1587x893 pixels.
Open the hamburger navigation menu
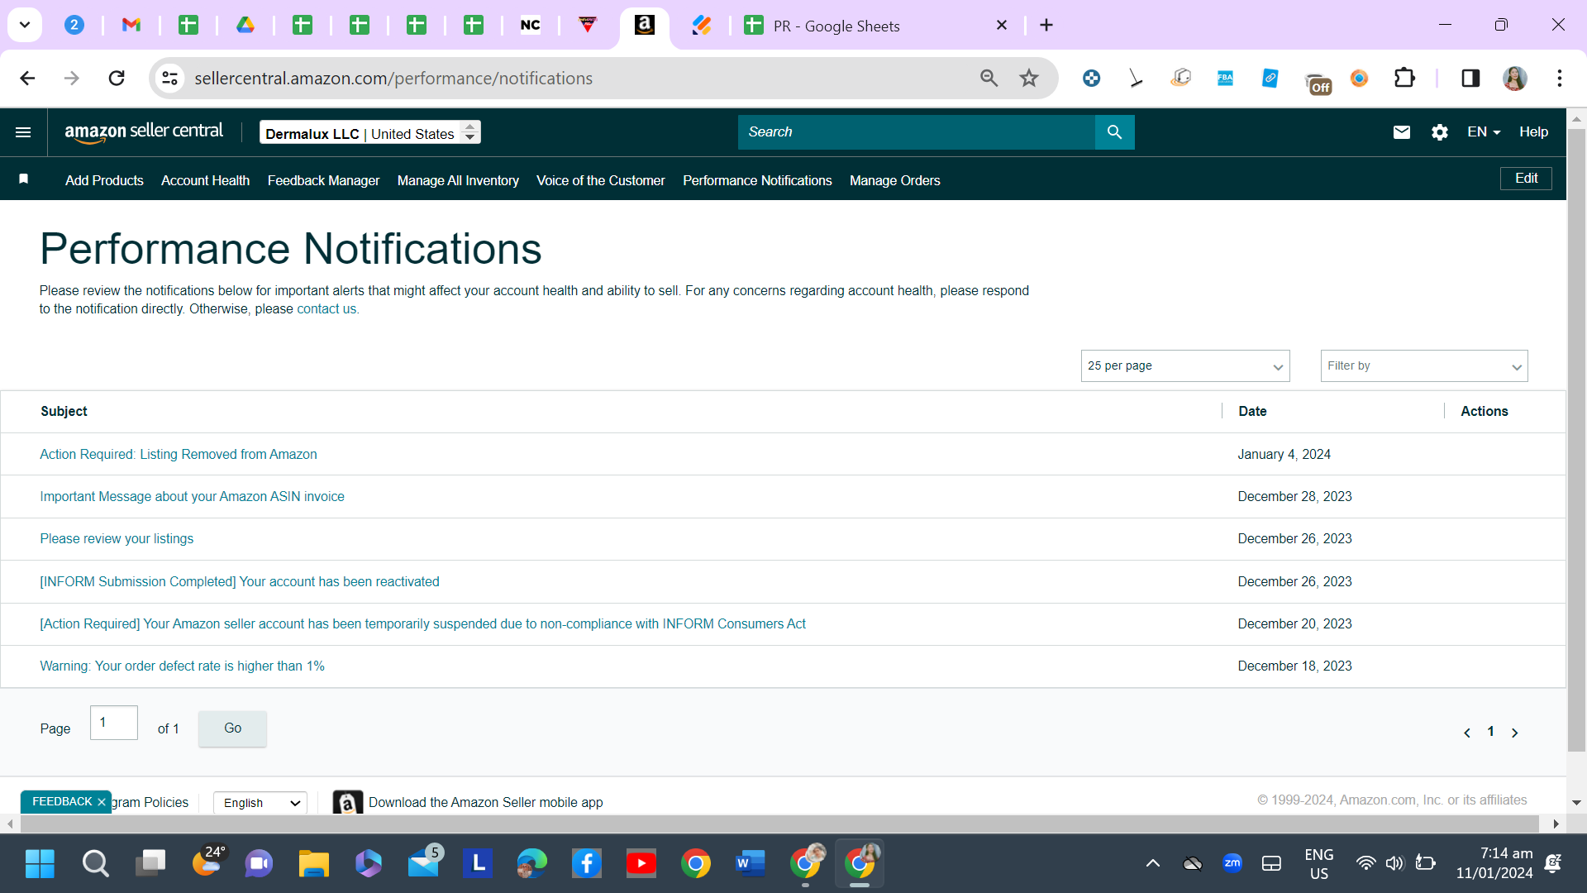coord(23,132)
